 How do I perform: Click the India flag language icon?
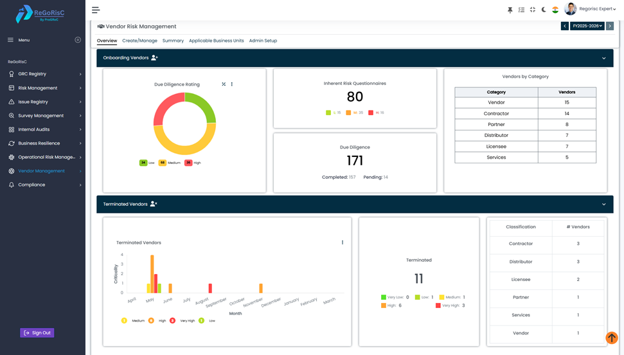tap(555, 10)
